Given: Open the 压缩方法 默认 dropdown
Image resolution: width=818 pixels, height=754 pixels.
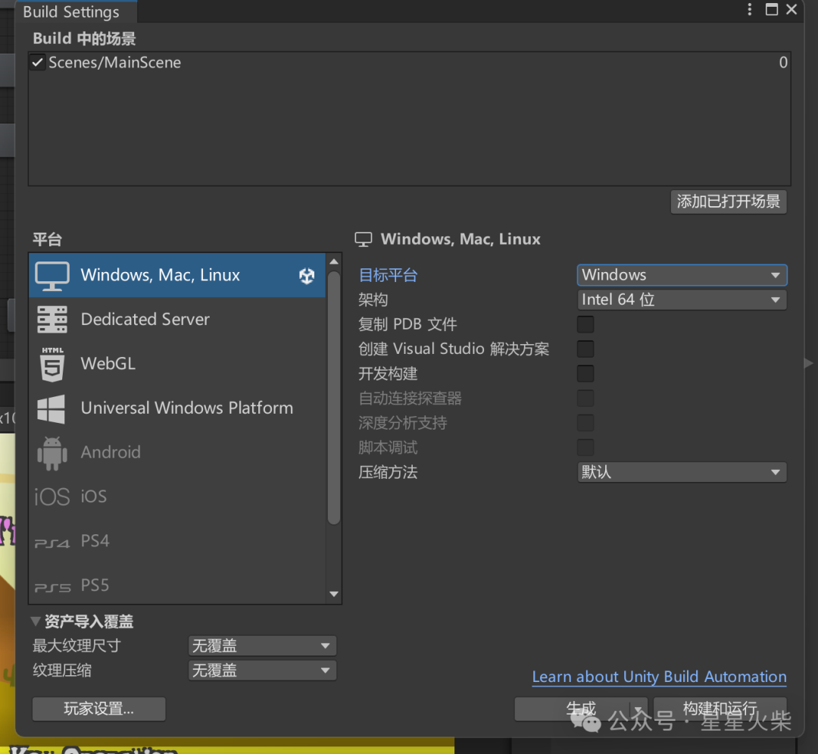Looking at the screenshot, I should click(x=682, y=472).
